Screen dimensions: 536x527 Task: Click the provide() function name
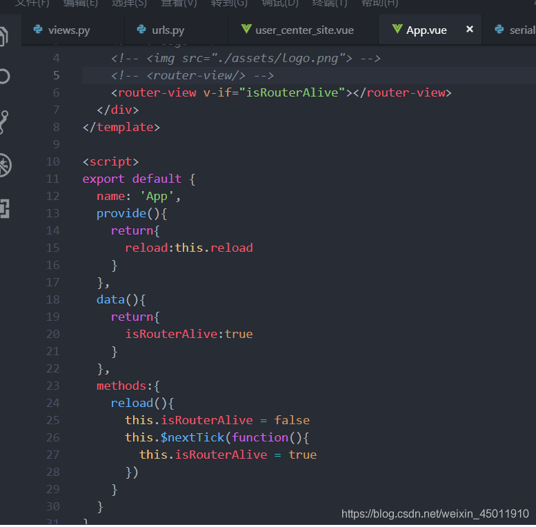pos(121,214)
